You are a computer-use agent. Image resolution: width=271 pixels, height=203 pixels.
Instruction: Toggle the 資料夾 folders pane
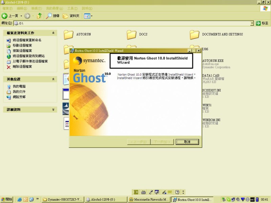71,16
